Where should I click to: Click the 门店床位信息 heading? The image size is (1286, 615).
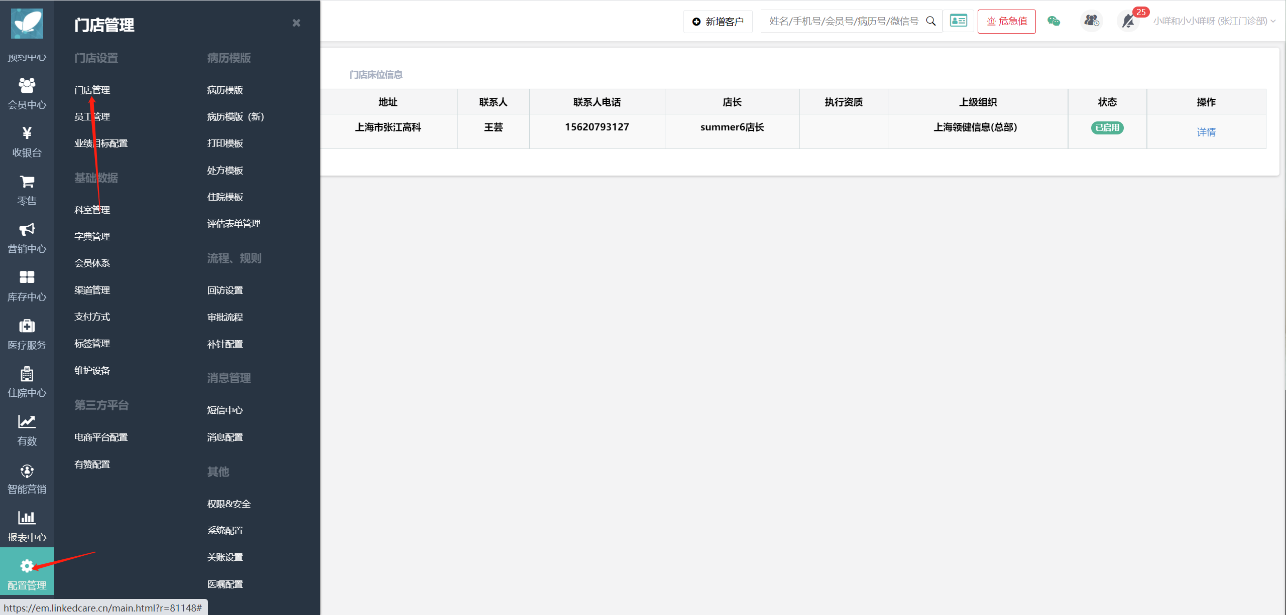pyautogui.click(x=376, y=75)
